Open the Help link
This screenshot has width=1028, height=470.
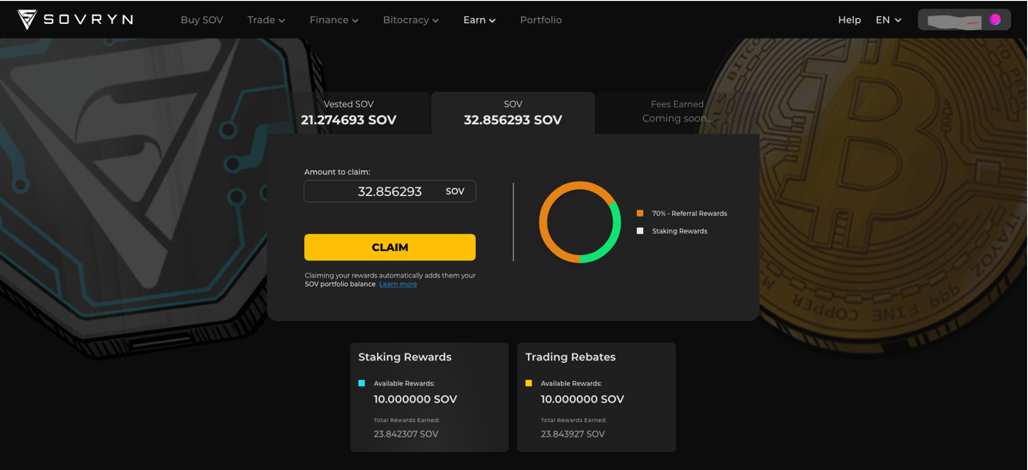850,21
